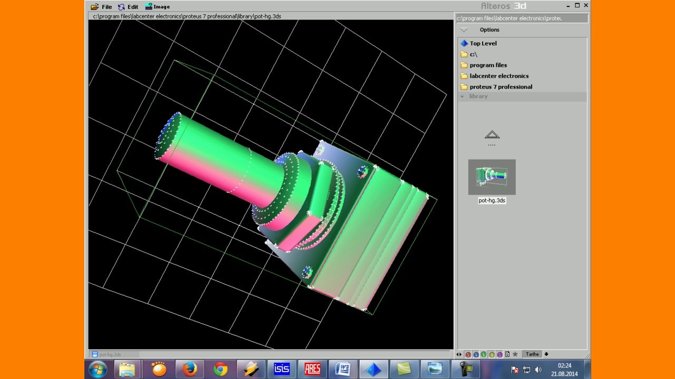Screen dimensions: 675x379
Task: Toggle the red filter button
Action: pos(468,354)
